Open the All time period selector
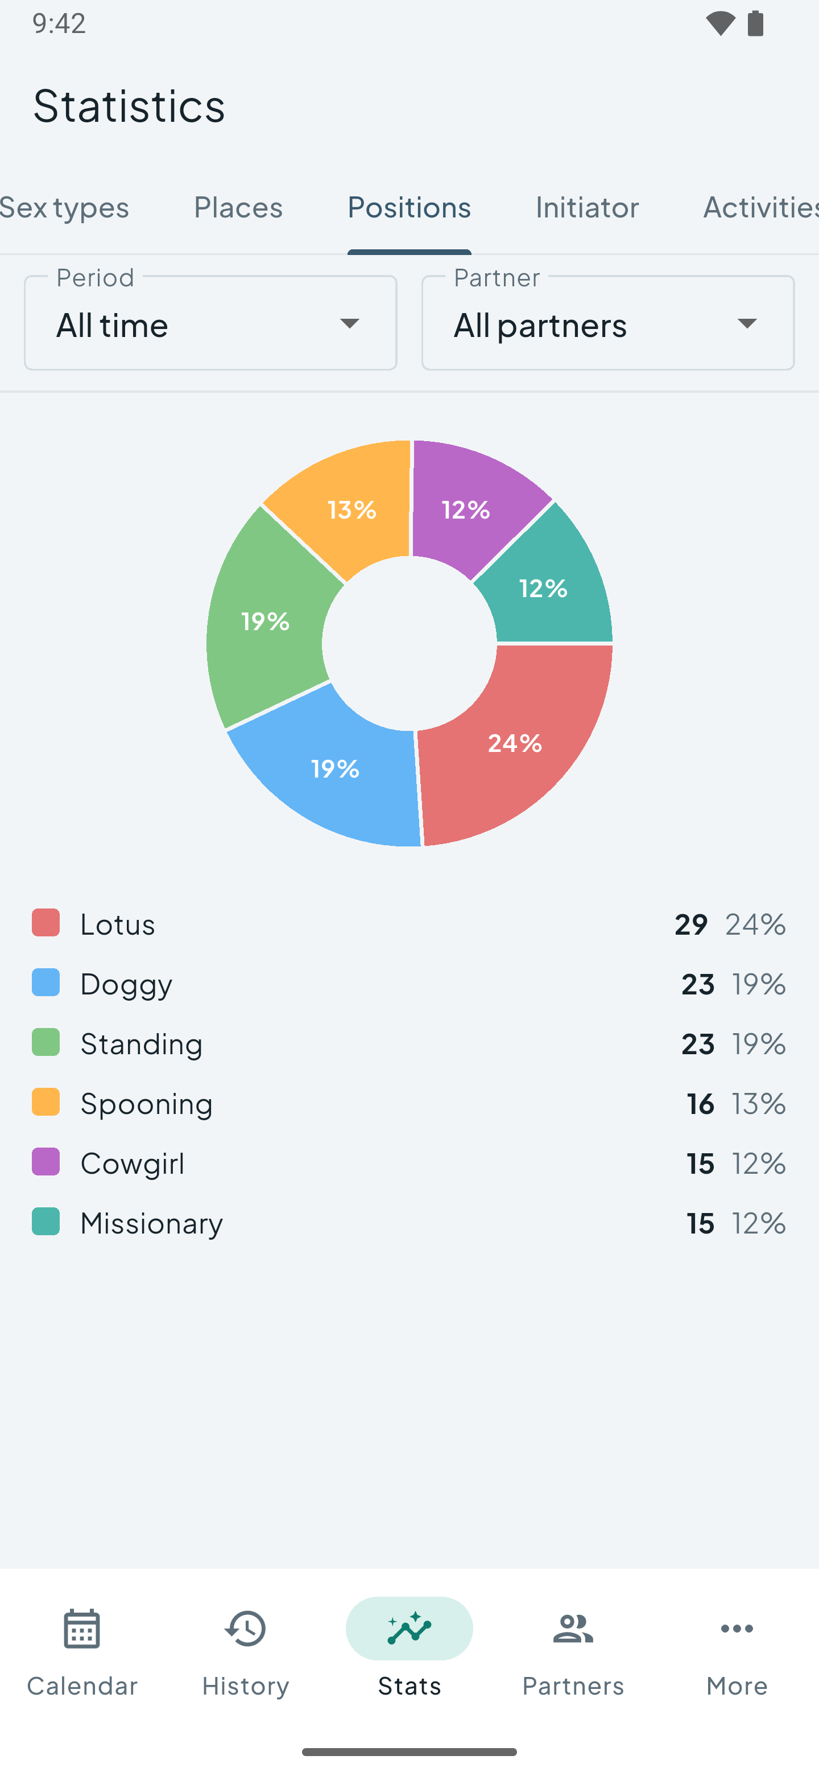 pos(211,323)
